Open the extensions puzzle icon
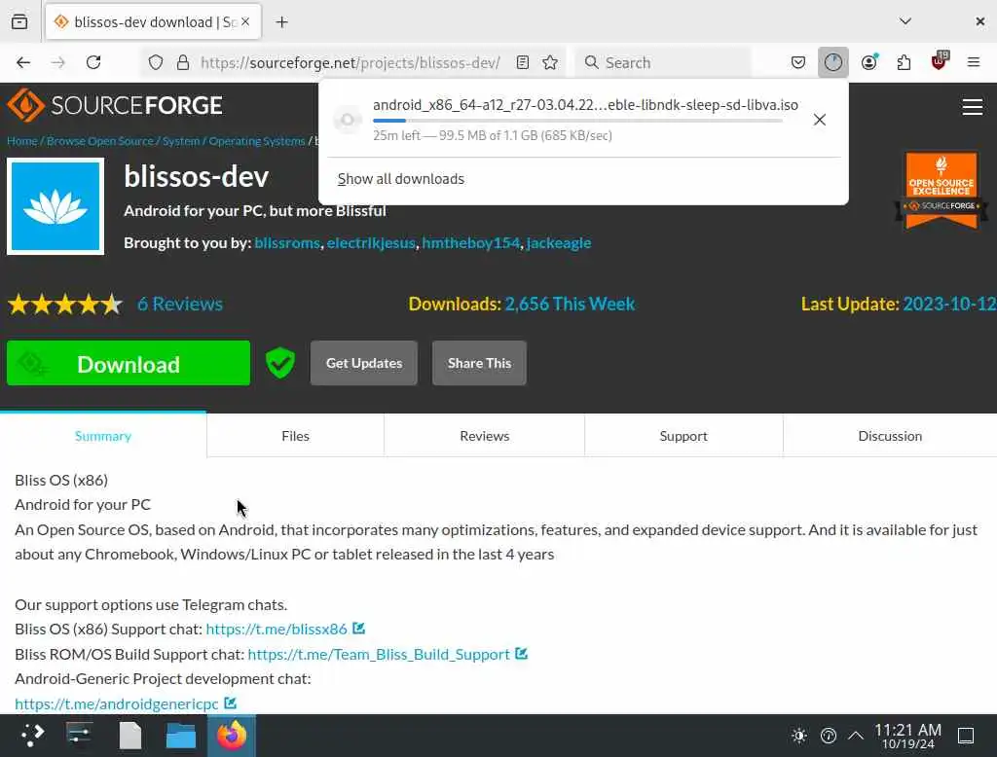Viewport: 997px width, 757px height. pyautogui.click(x=904, y=62)
